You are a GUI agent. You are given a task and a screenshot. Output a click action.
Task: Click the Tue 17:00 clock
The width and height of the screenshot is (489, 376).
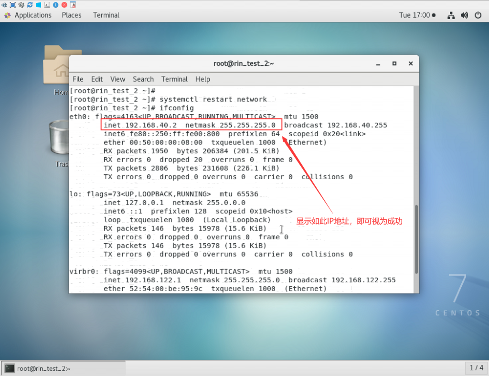point(417,15)
